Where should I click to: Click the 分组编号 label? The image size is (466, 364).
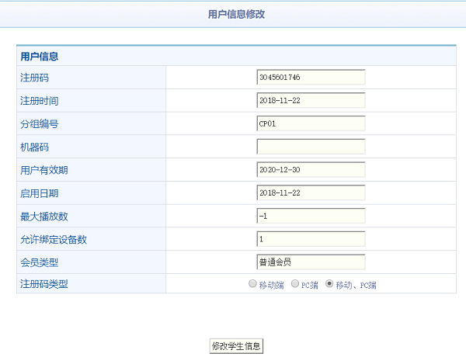40,124
